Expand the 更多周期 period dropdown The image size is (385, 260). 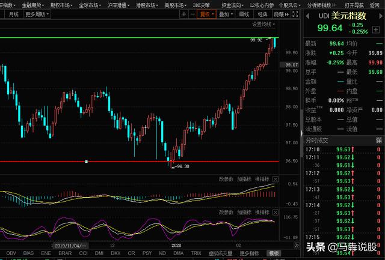tap(38, 13)
